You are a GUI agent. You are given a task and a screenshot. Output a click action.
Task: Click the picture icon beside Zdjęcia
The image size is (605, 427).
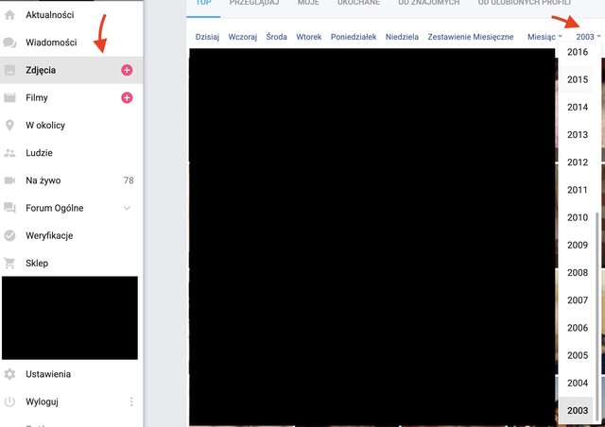click(x=9, y=70)
